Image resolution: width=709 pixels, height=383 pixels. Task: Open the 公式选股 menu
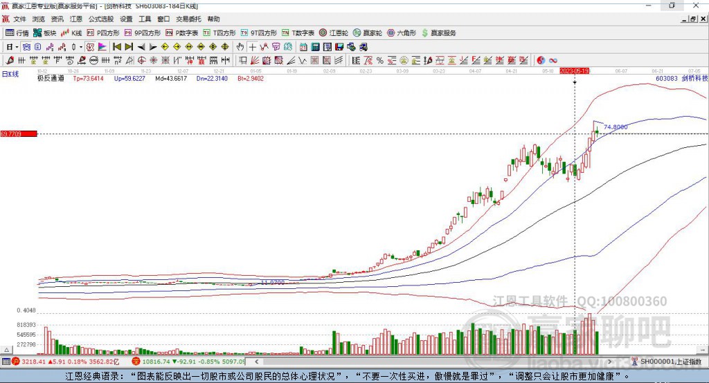pos(101,19)
